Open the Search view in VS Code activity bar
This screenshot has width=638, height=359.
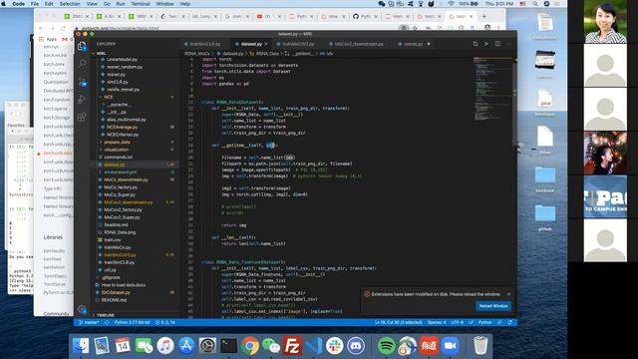[82, 63]
